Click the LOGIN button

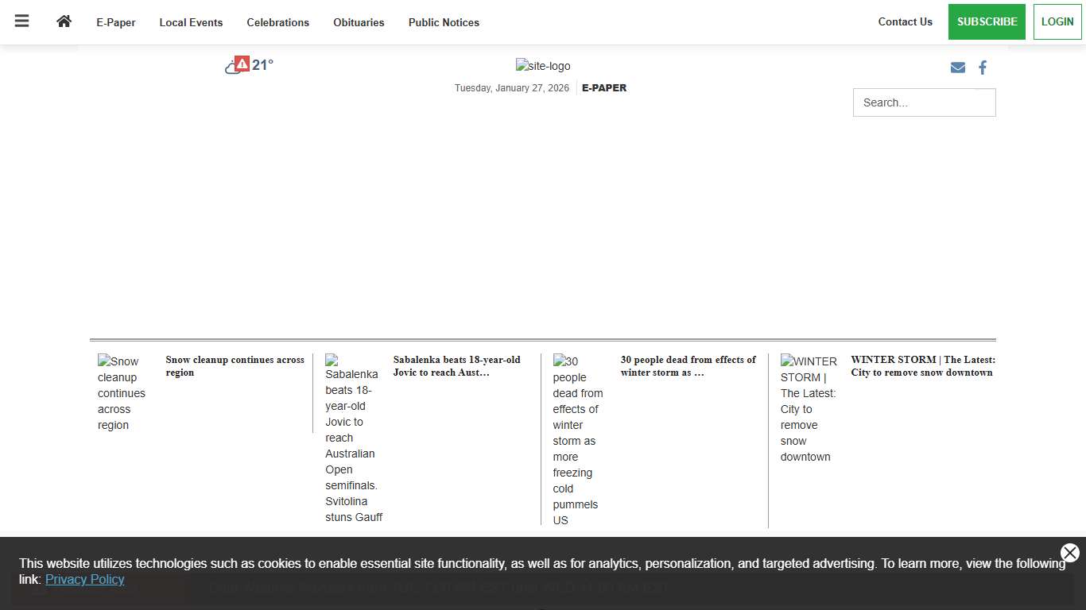click(1057, 21)
